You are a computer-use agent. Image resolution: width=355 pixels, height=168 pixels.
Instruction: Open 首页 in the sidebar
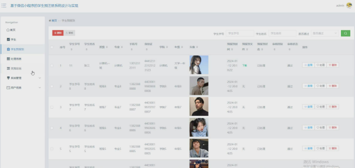pyautogui.click(x=22, y=30)
